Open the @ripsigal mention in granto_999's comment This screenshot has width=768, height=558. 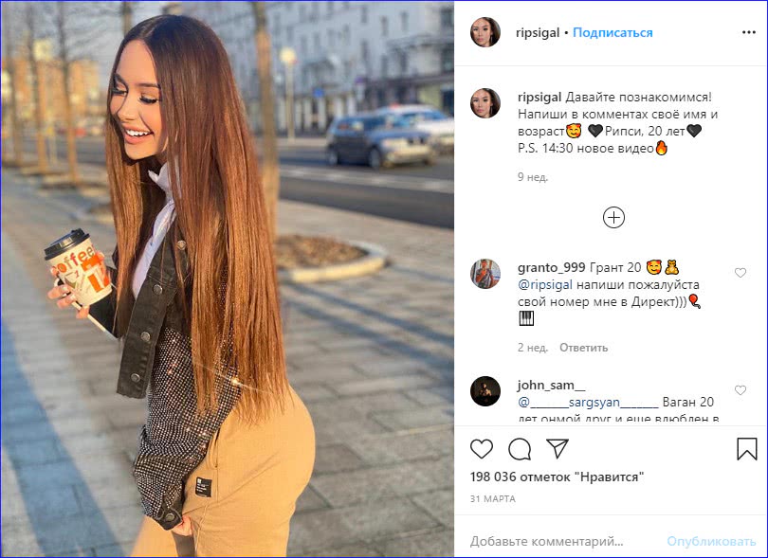(544, 285)
